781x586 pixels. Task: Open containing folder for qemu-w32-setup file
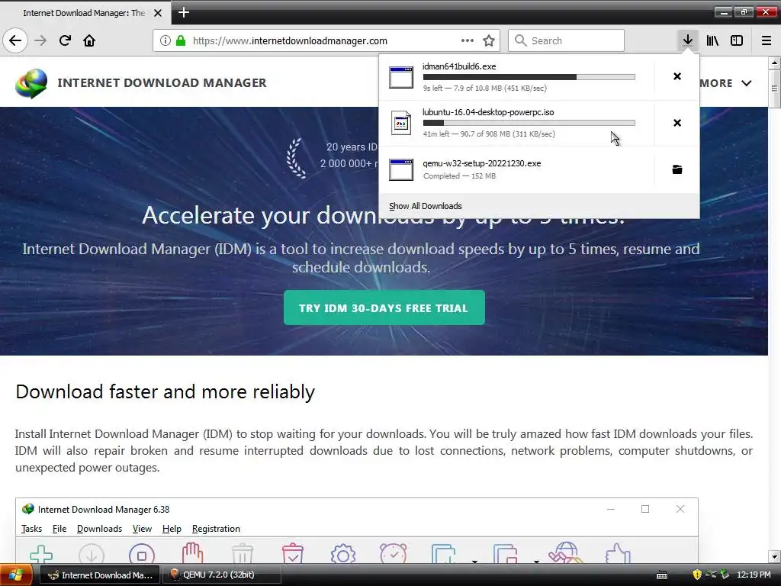pos(677,169)
